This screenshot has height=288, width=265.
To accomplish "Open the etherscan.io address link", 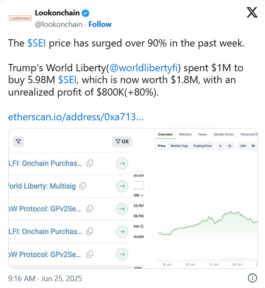I will click(x=76, y=117).
